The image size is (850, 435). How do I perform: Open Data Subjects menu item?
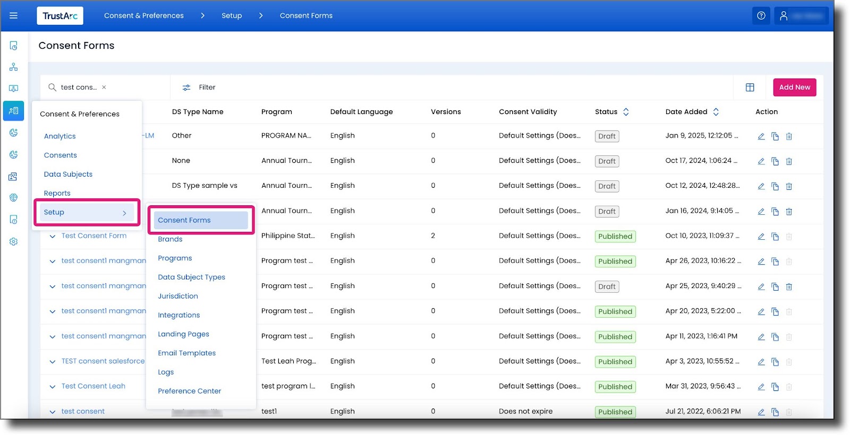pyautogui.click(x=68, y=175)
